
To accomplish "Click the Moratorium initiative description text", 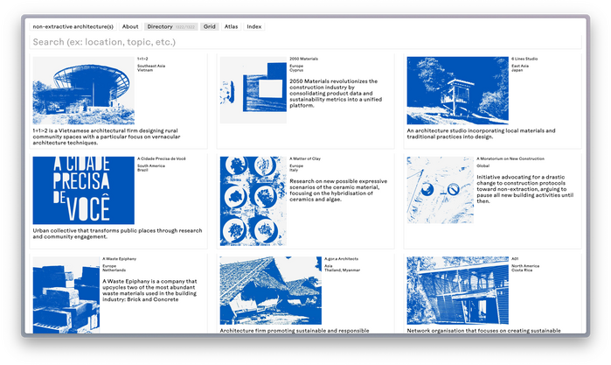I will 524,189.
